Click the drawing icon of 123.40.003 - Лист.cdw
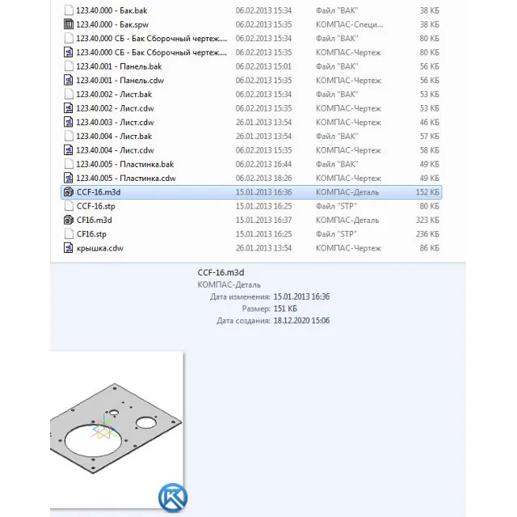Screen dimensions: 517x517 click(x=69, y=122)
